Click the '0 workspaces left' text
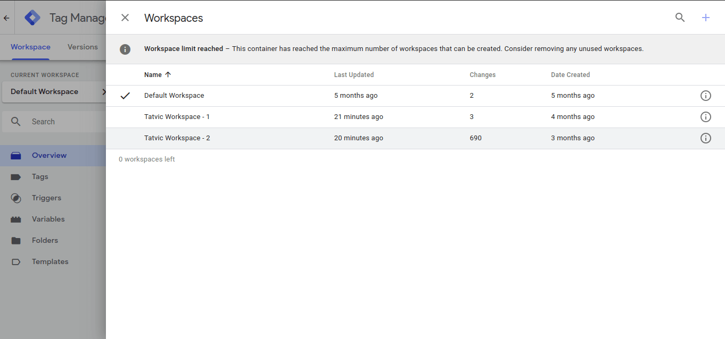The width and height of the screenshot is (725, 339). (147, 159)
